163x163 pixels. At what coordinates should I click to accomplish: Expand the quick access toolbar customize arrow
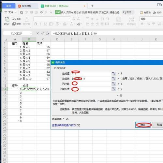tap(51, 12)
